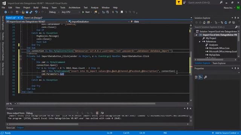Collapse the Import Excel project tree node

pos(196,35)
